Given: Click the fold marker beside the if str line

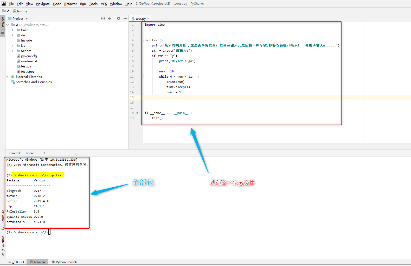Looking at the screenshot, I should click(143, 56).
